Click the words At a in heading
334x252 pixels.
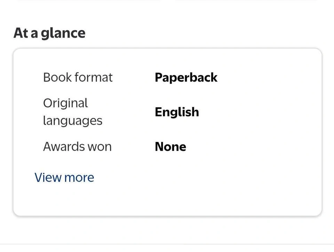click(x=26, y=33)
